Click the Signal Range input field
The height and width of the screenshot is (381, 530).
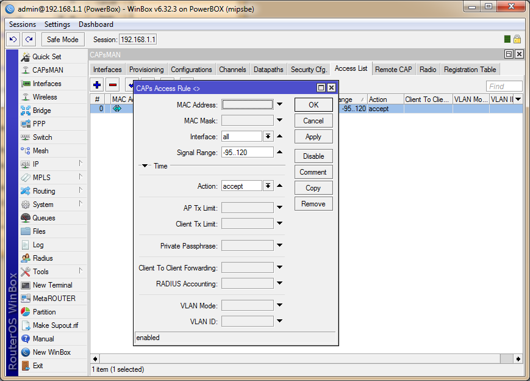(x=247, y=152)
